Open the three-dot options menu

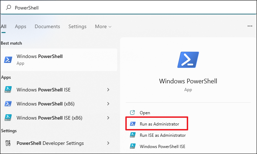click(x=250, y=26)
